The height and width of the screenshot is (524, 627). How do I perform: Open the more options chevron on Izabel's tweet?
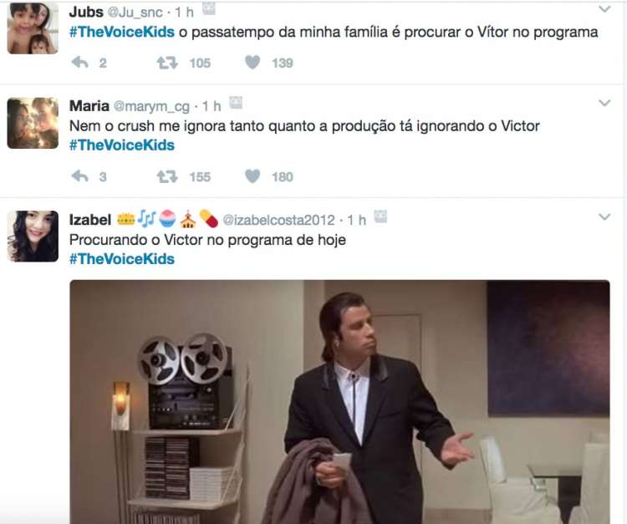pyautogui.click(x=604, y=217)
